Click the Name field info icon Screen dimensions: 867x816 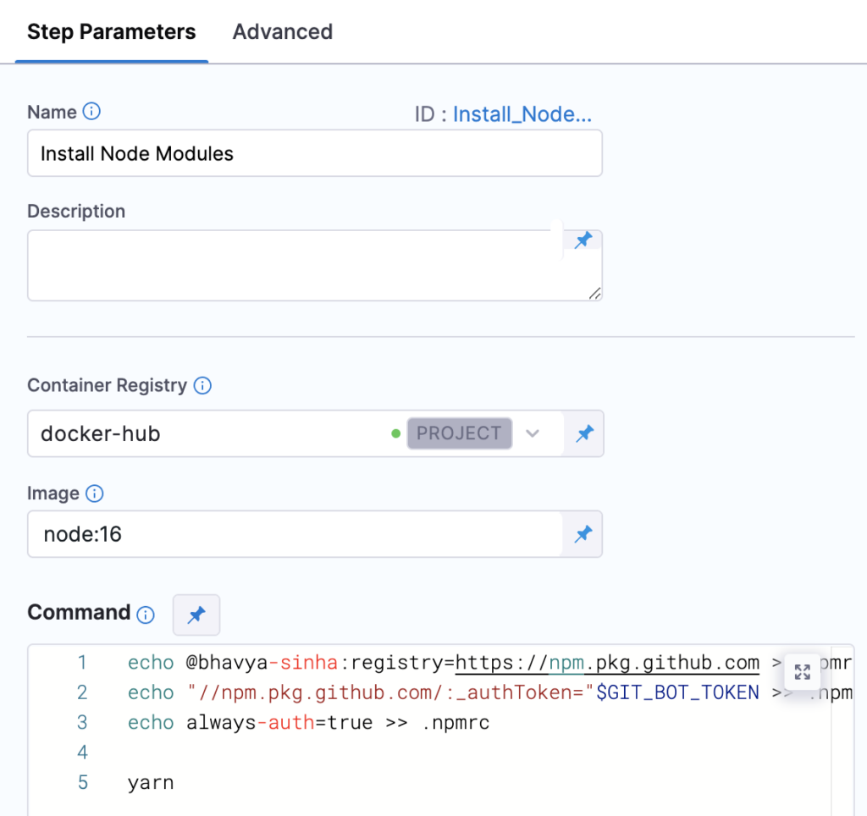click(x=92, y=113)
